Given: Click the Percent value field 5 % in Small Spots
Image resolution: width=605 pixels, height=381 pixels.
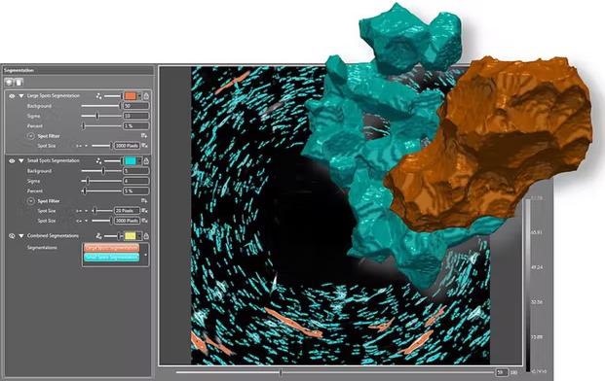Looking at the screenshot, I should point(135,190).
